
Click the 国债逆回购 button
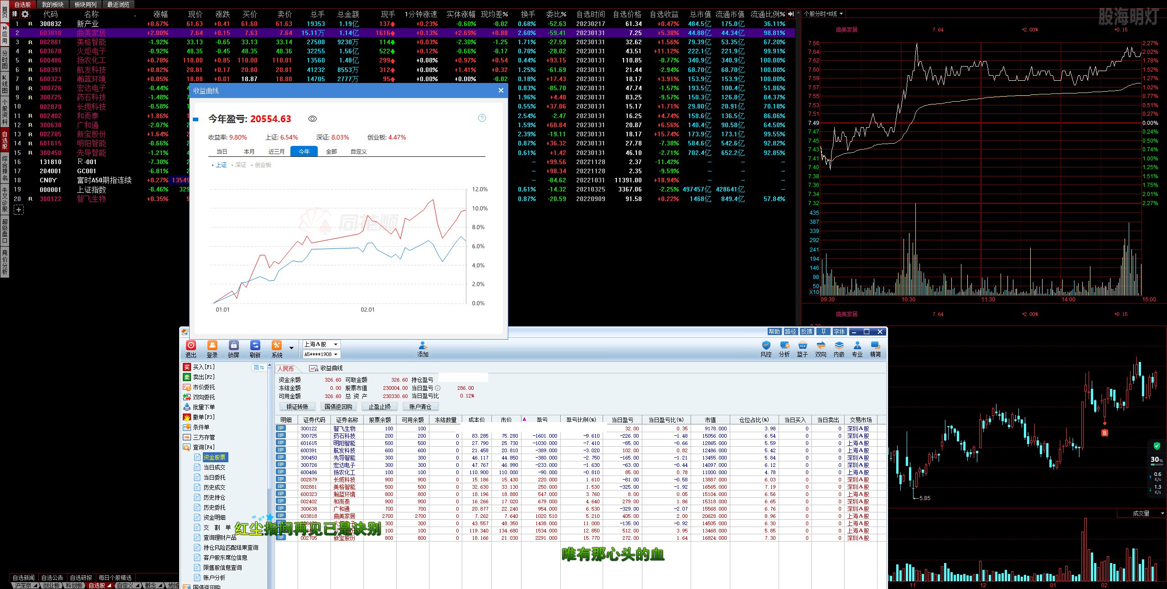[x=338, y=407]
